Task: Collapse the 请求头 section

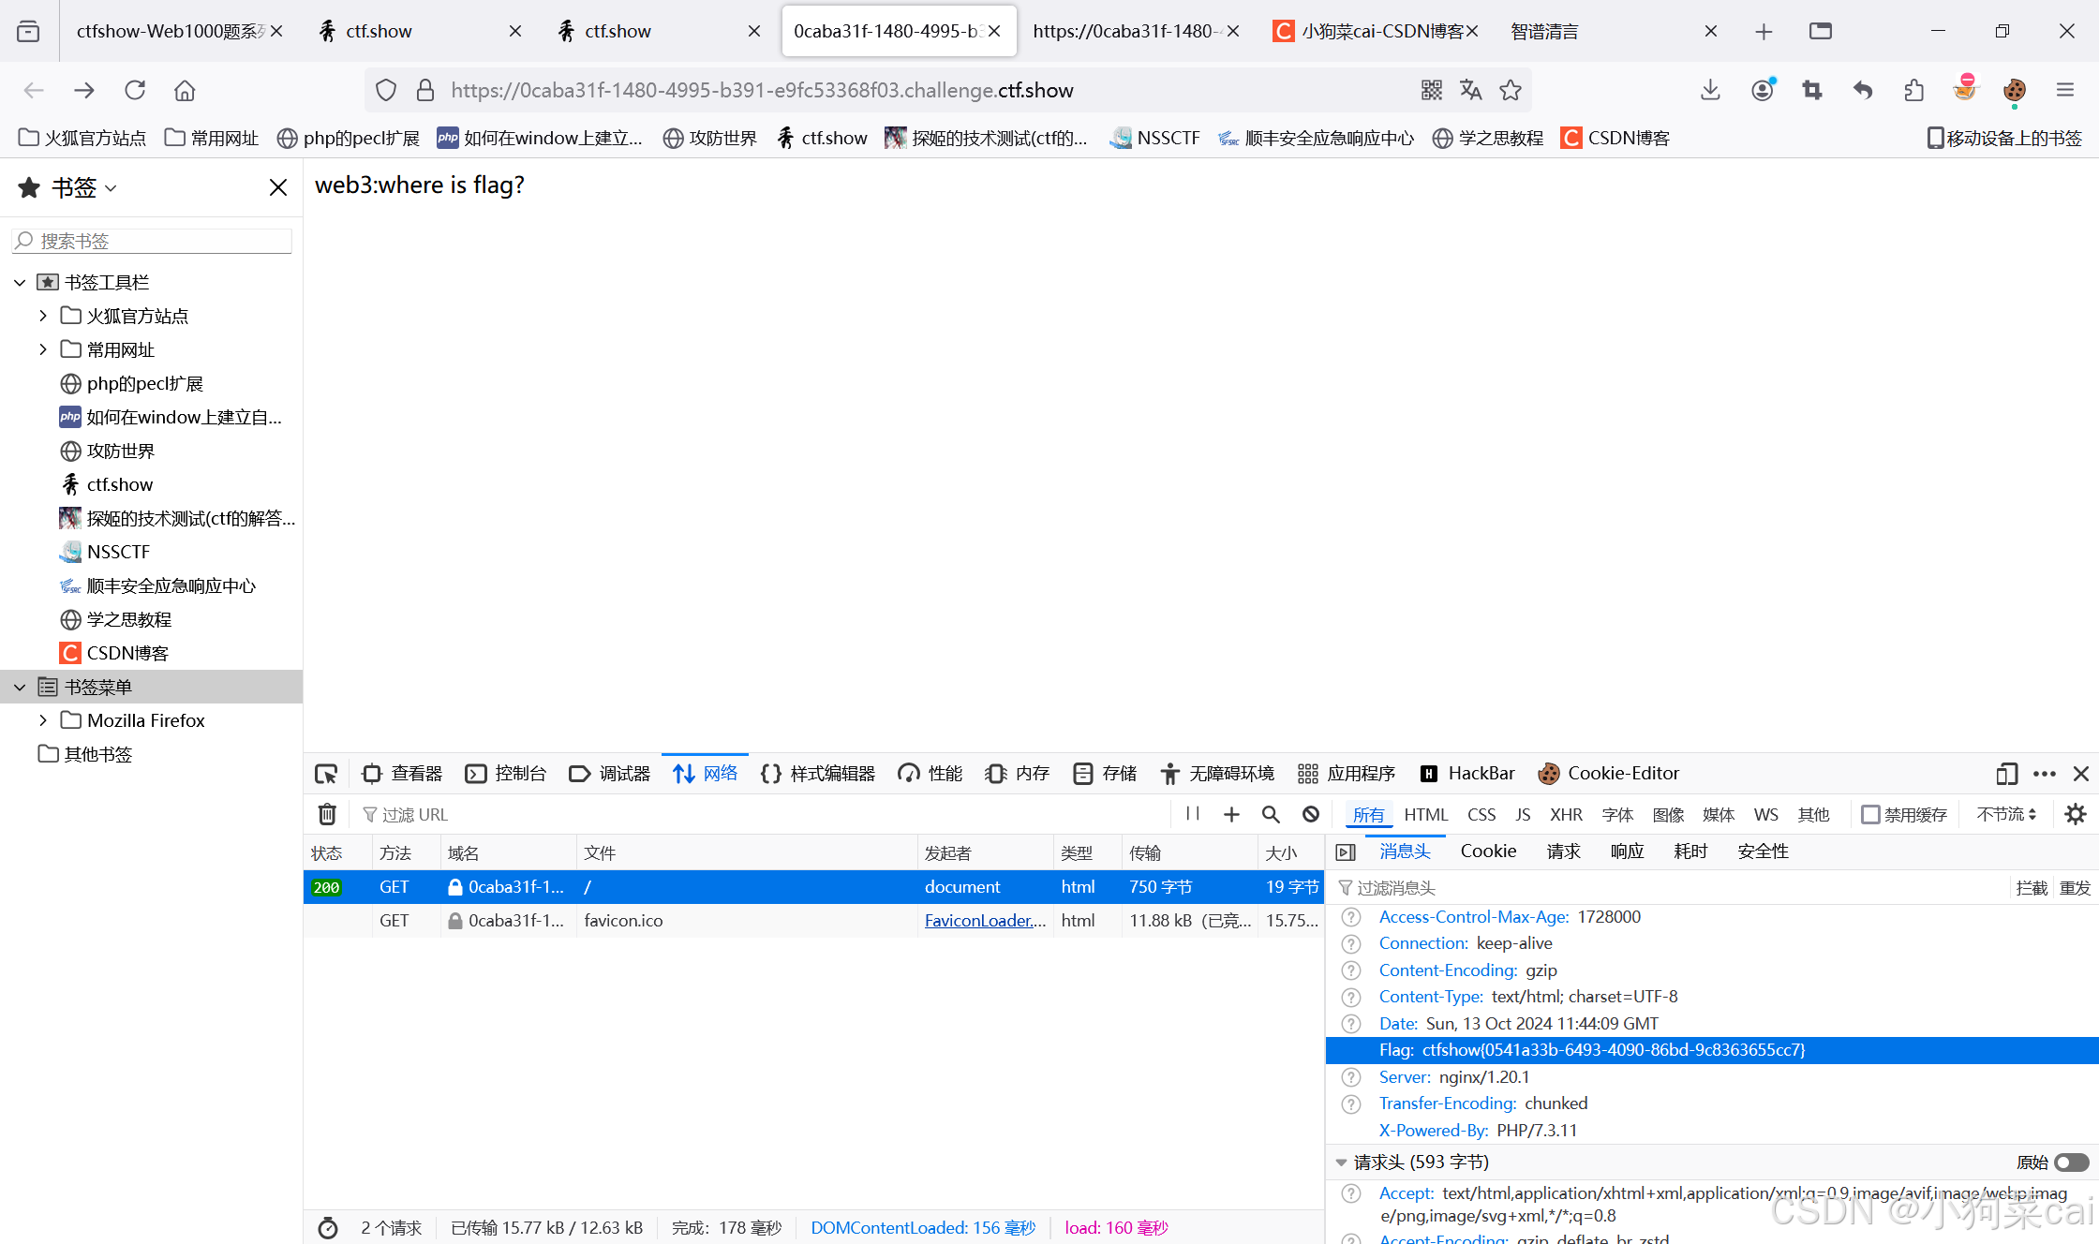Action: 1341,1163
